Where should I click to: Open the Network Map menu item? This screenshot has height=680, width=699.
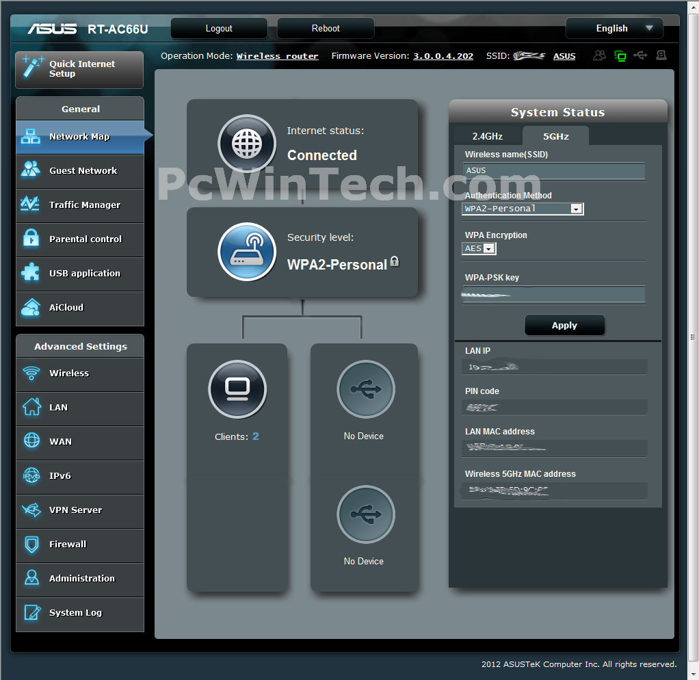point(80,137)
